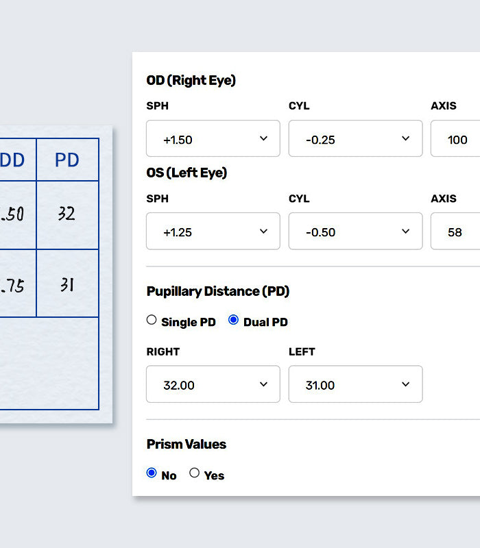The image size is (480, 548).
Task: Select the Single PD option
Action: tap(152, 320)
